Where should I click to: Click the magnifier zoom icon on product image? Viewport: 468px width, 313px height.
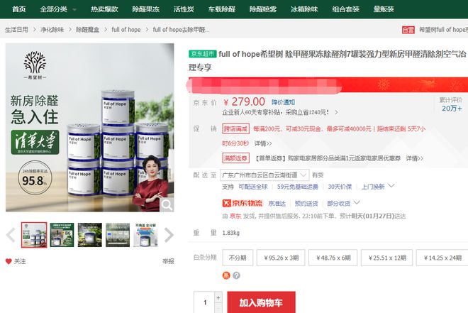167,205
